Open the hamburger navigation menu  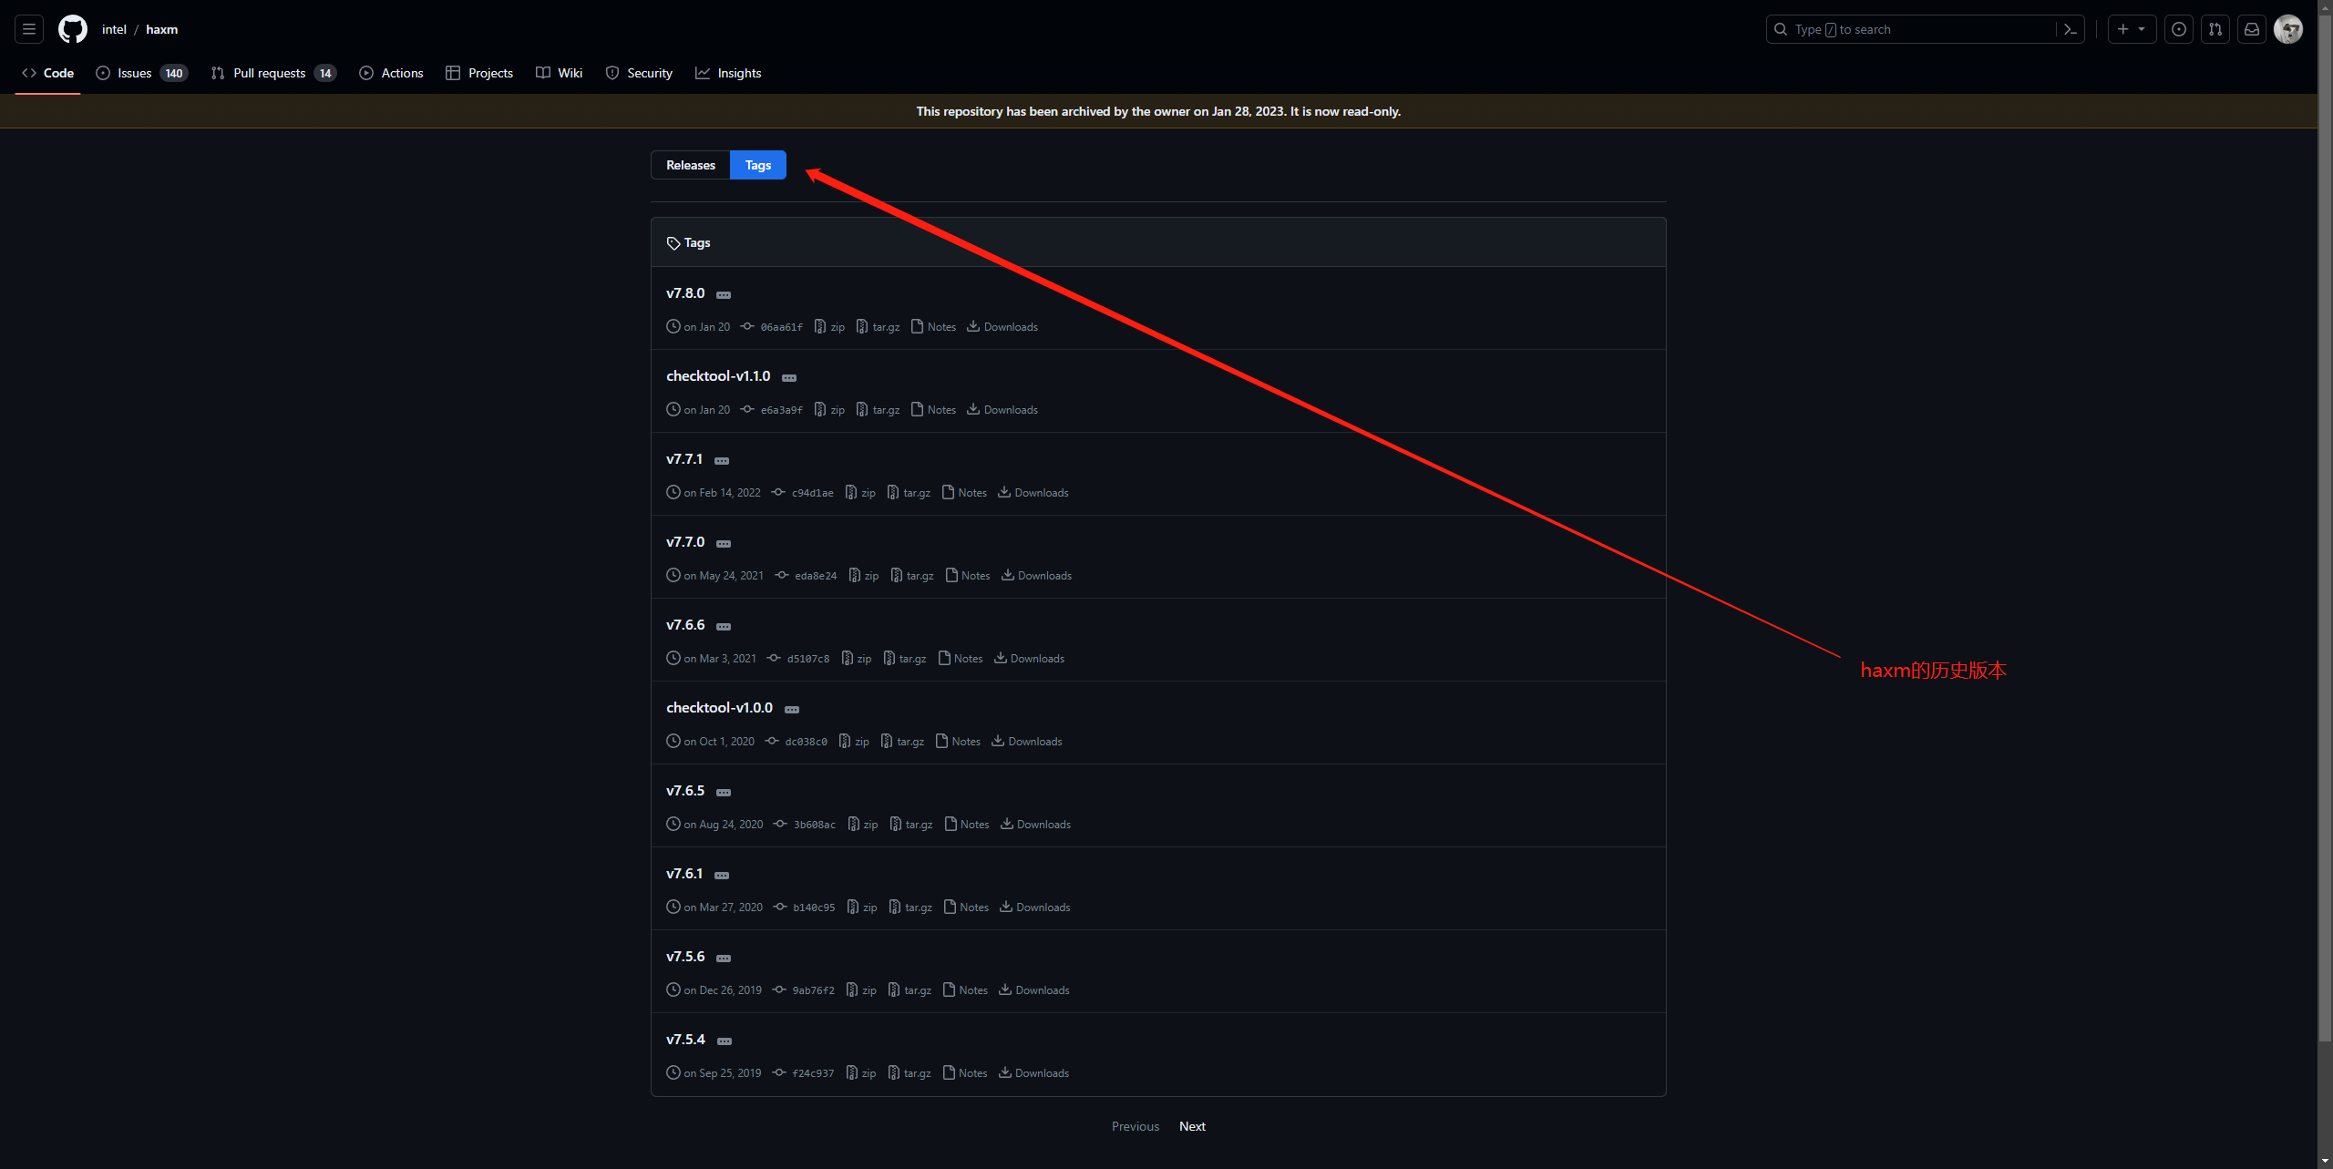point(29,29)
